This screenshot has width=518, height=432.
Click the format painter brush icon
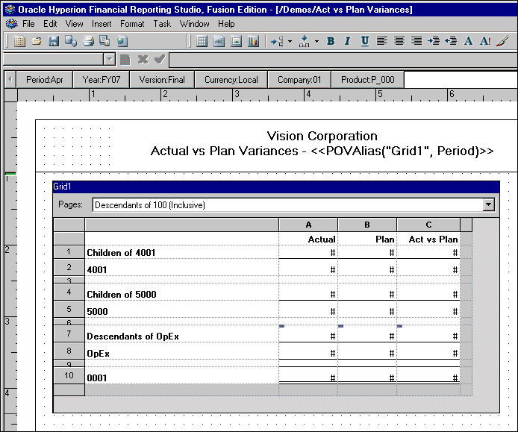502,41
